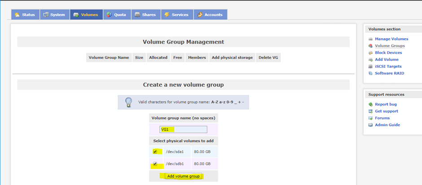422x185 pixels.
Task: Click the iSCSI Targets icon
Action: pyautogui.click(x=370, y=66)
